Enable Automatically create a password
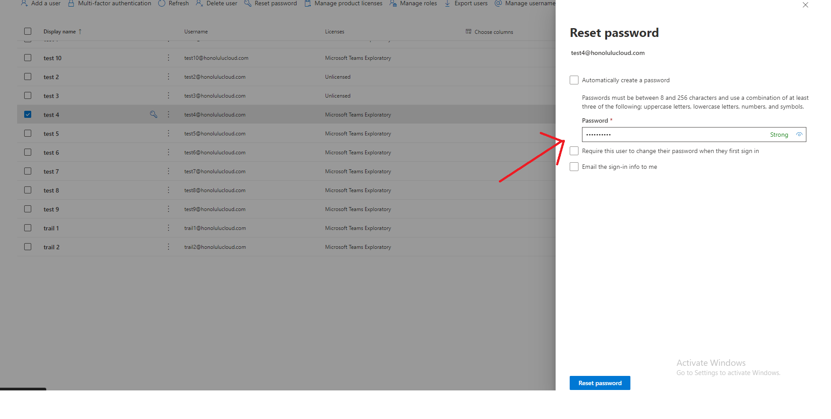This screenshot has width=831, height=419. [574, 80]
